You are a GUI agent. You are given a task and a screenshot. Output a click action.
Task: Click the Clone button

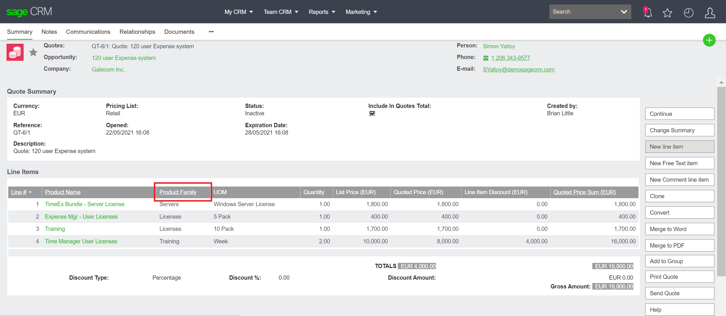pos(679,196)
